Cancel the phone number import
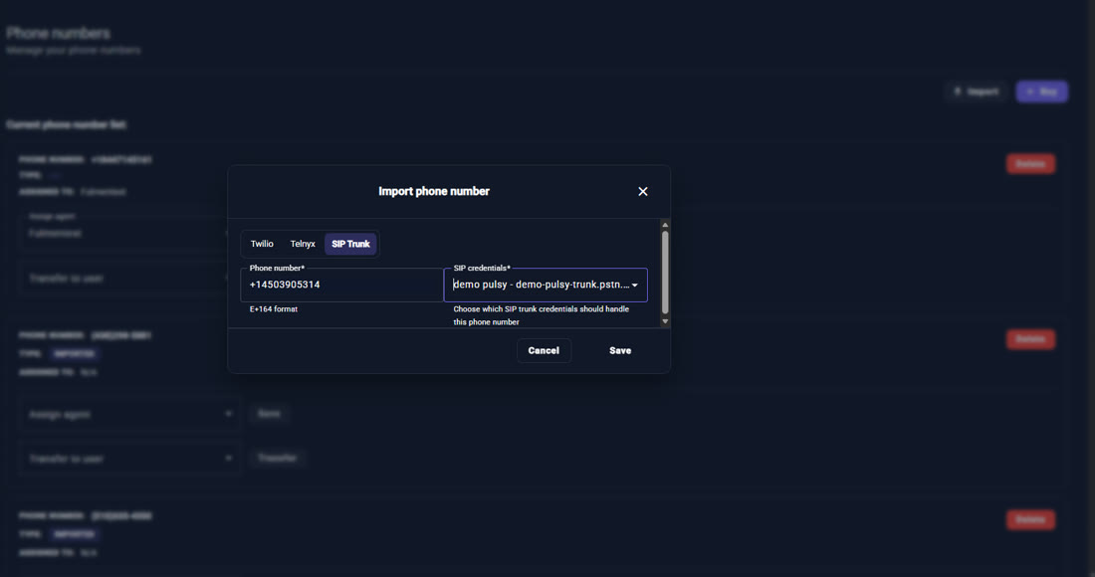The image size is (1095, 577). 544,351
